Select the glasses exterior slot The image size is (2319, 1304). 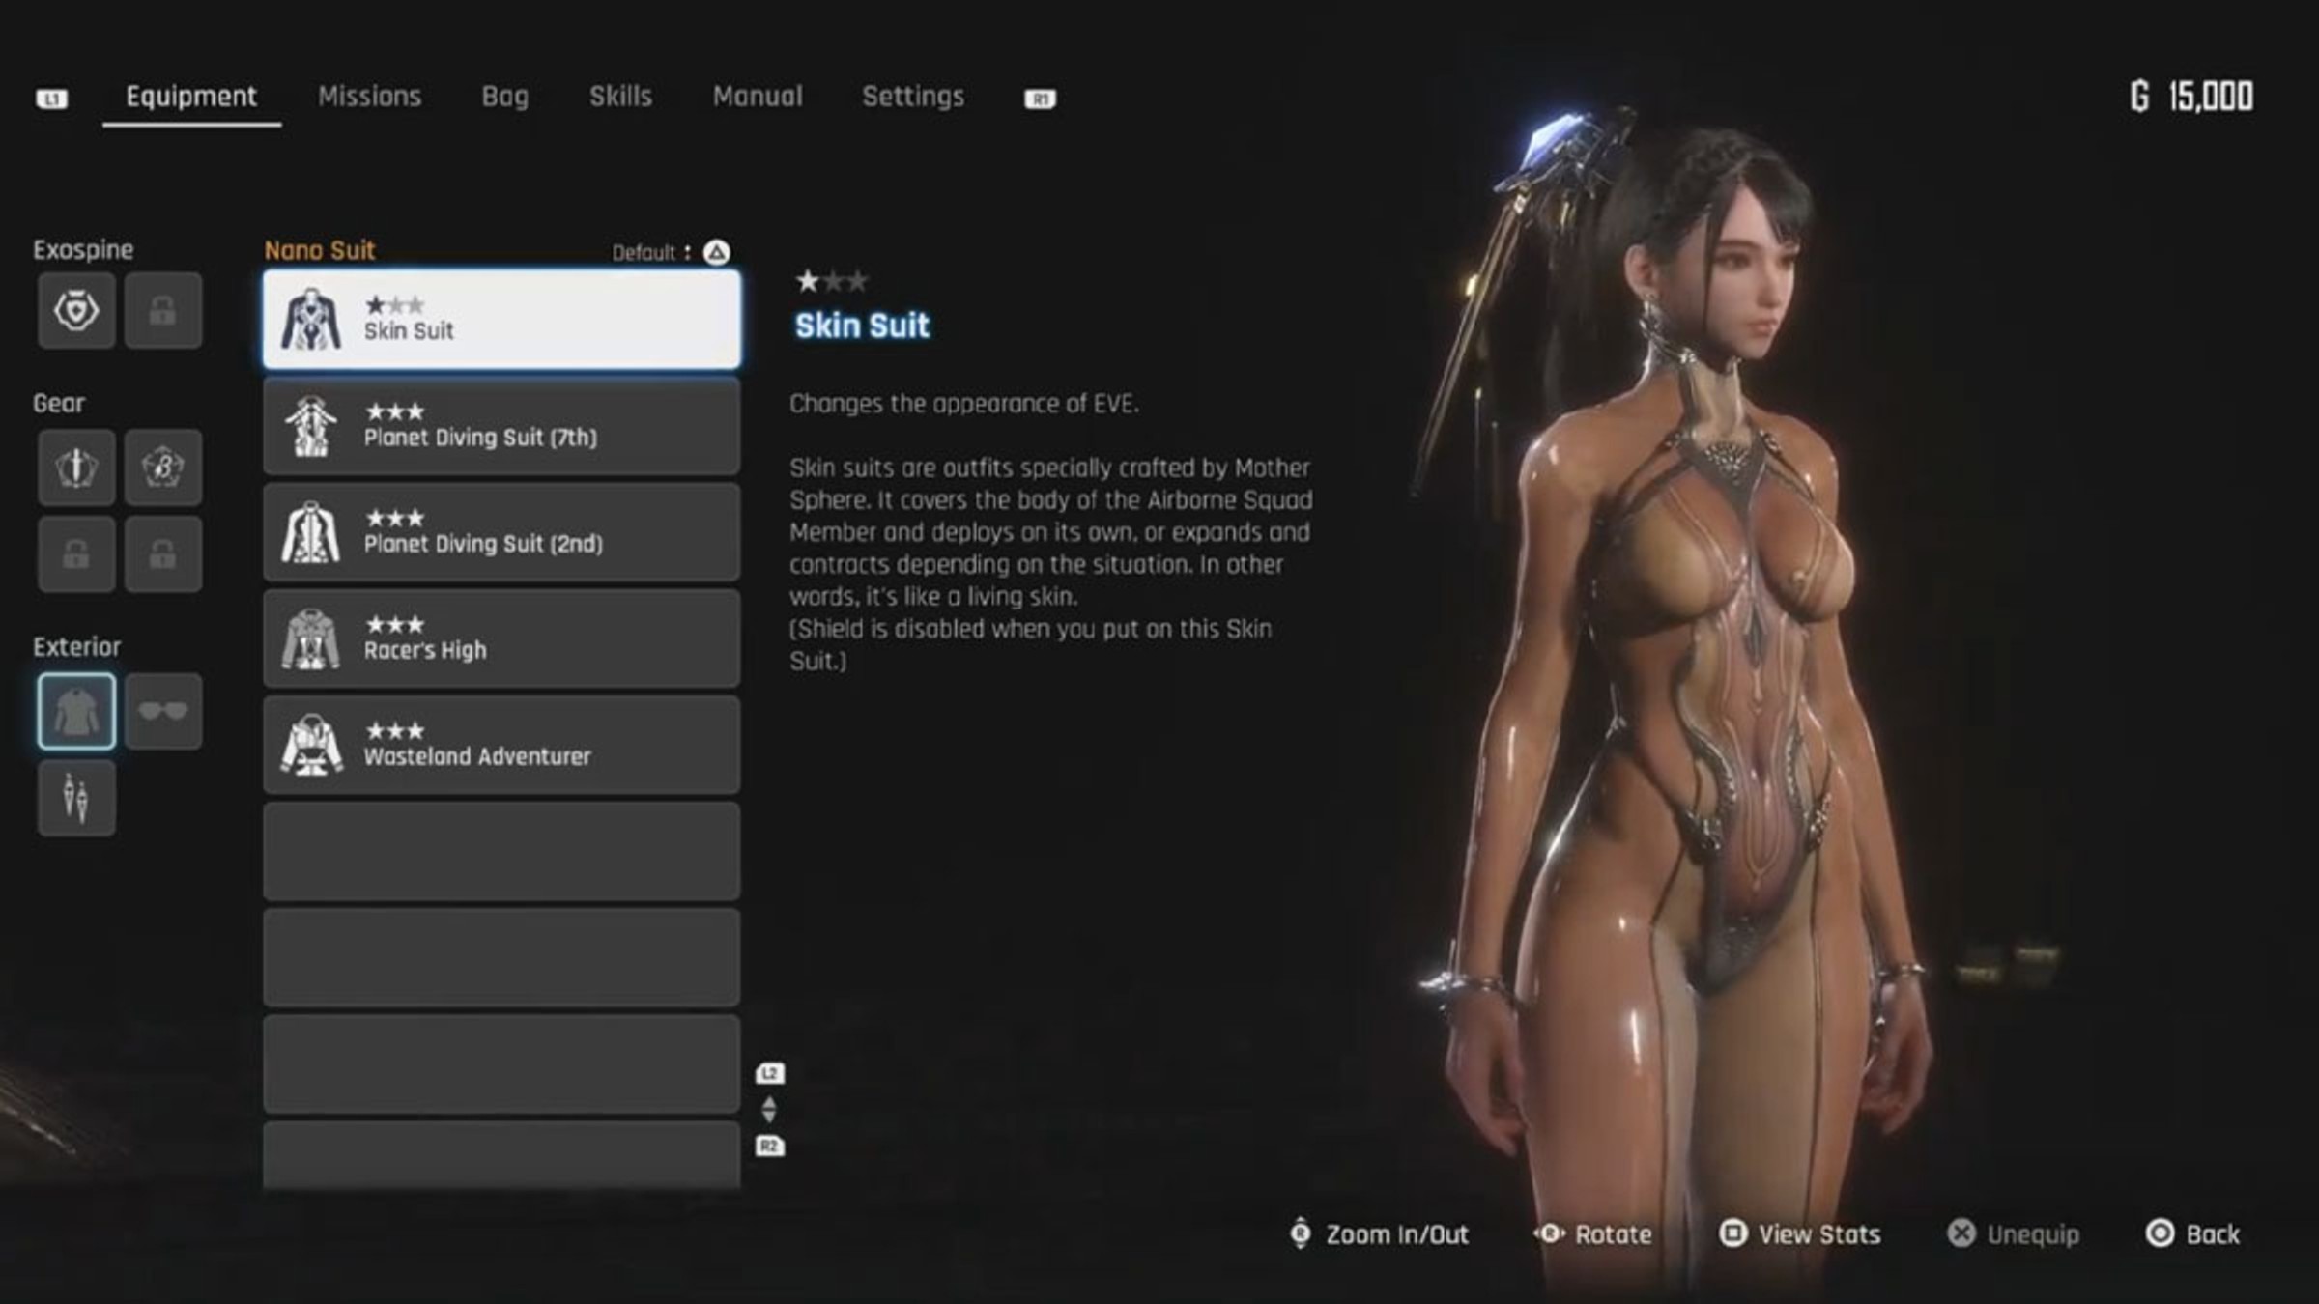pos(163,712)
